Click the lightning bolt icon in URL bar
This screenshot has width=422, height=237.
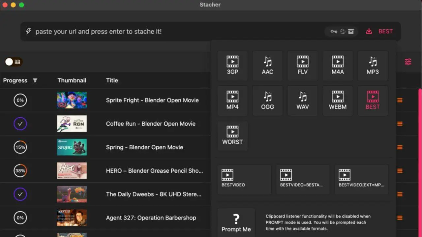[29, 31]
